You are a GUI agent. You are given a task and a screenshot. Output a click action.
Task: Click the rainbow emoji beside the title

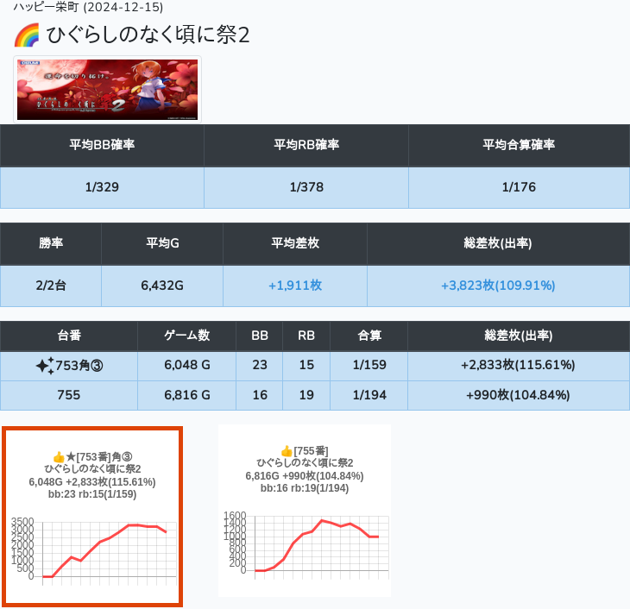click(x=27, y=36)
